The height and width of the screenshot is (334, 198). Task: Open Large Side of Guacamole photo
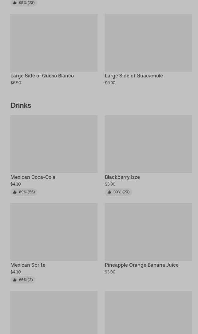coord(148,43)
